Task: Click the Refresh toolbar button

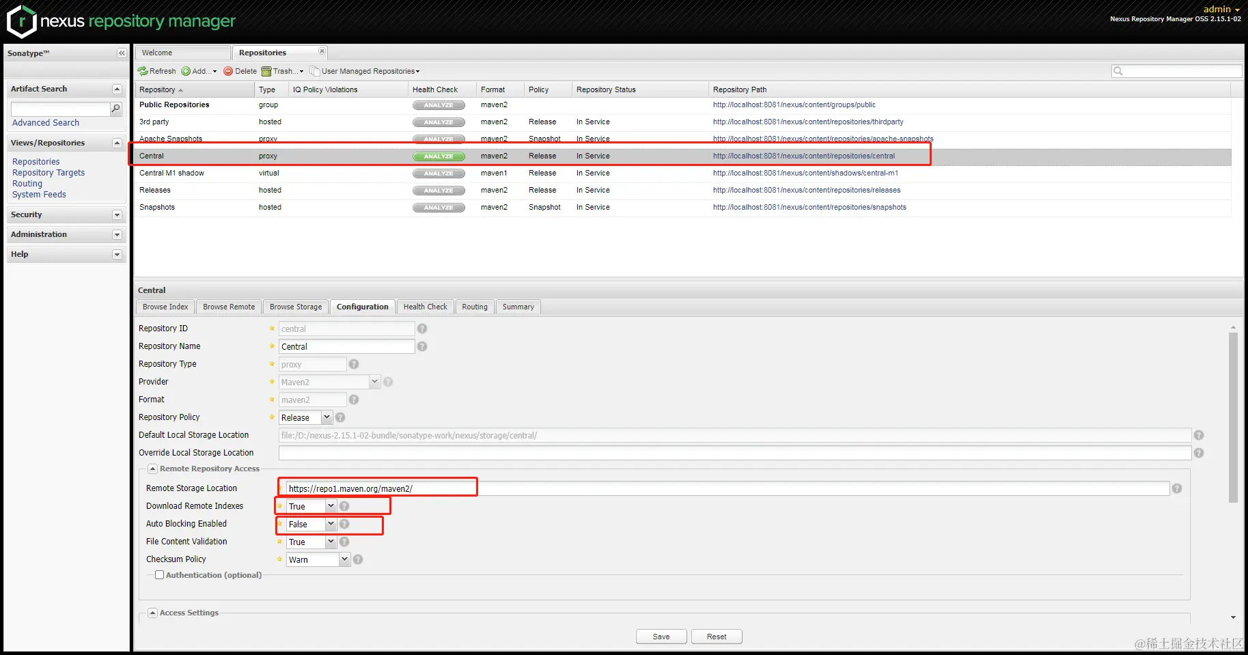Action: (156, 71)
